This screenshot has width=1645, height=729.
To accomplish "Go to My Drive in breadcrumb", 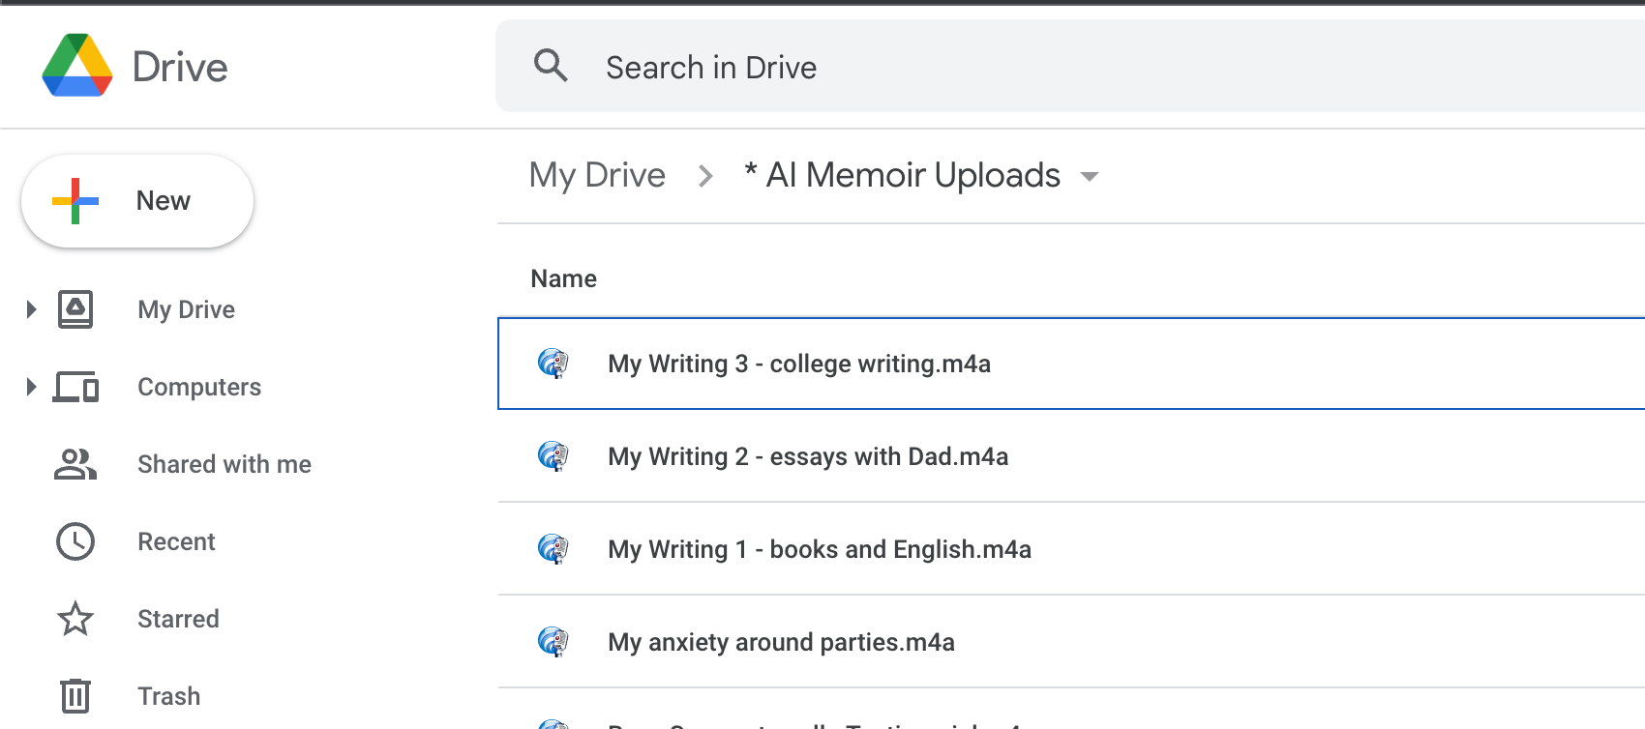I will tap(597, 175).
